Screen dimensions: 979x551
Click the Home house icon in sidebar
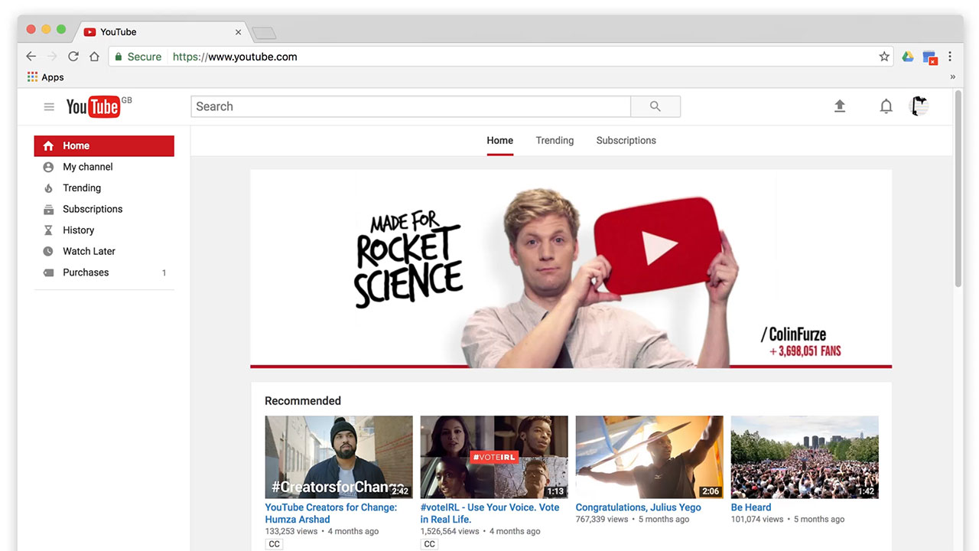[x=48, y=146]
